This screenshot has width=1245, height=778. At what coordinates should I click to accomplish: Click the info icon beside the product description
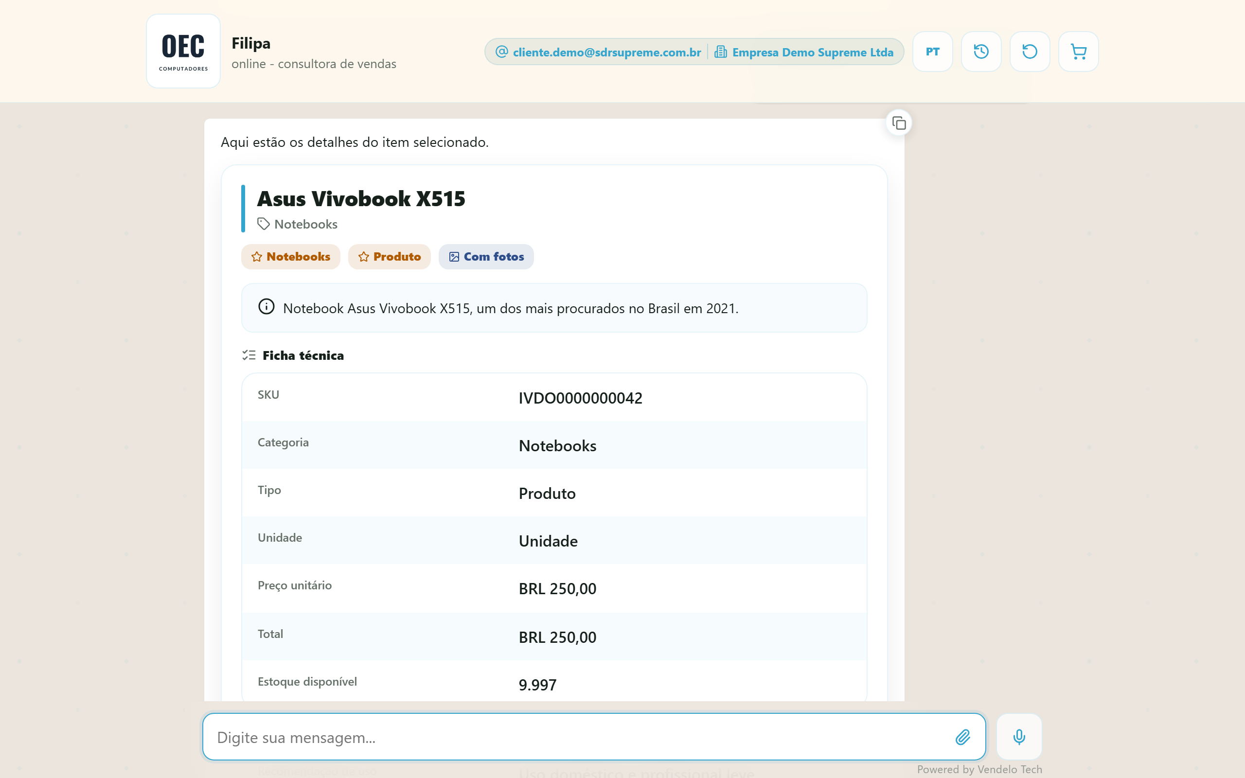coord(266,307)
